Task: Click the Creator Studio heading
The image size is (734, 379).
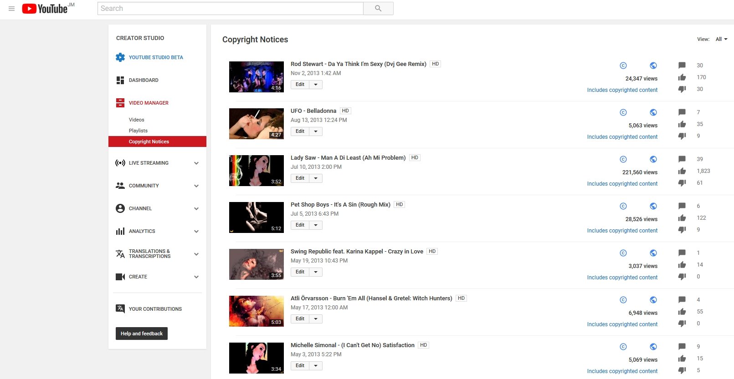Action: (140, 38)
